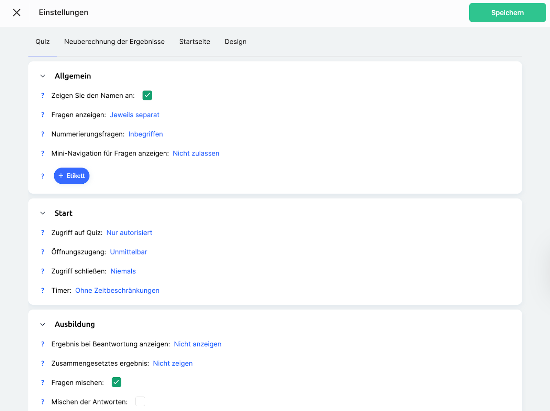This screenshot has width=550, height=411.
Task: Click help icon next to Nummerierungsfragen
Action: point(43,134)
